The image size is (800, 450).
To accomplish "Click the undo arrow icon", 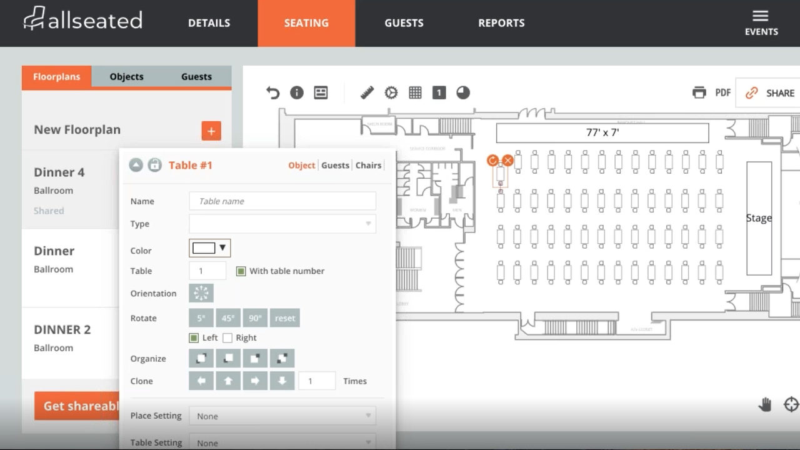I will point(272,92).
